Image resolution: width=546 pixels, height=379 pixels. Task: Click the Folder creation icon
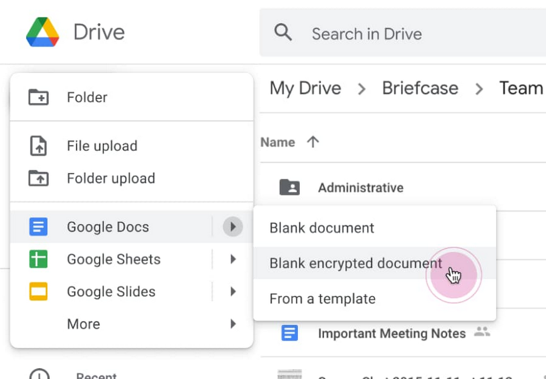point(38,96)
